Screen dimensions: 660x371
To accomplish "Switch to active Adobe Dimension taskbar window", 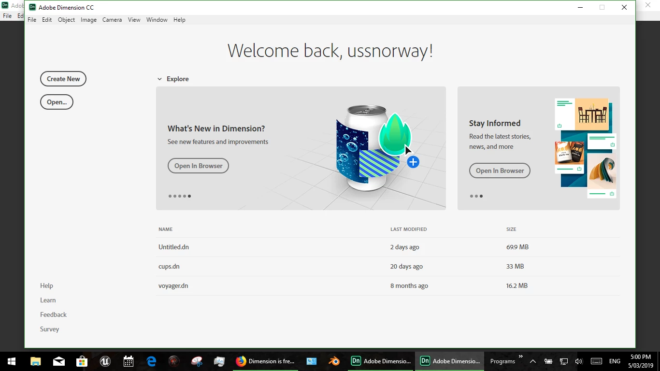I will point(450,361).
